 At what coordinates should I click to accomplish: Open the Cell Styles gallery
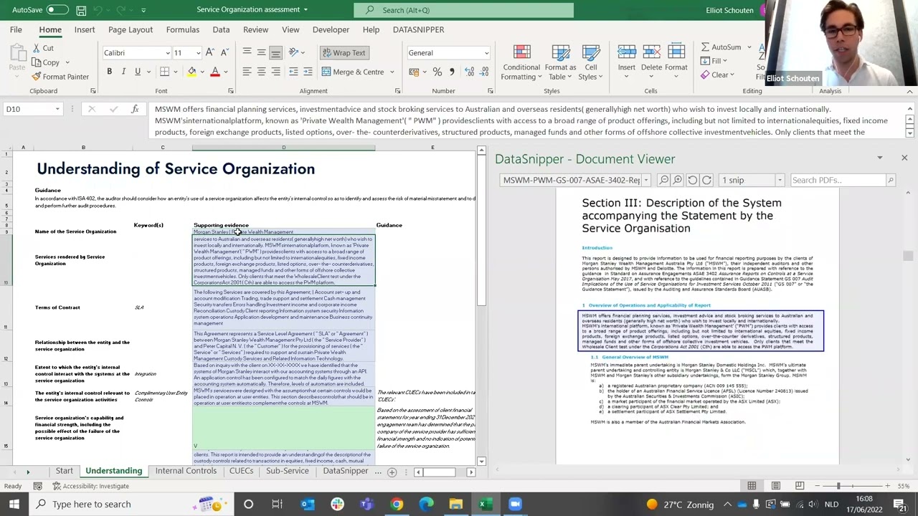click(x=590, y=62)
